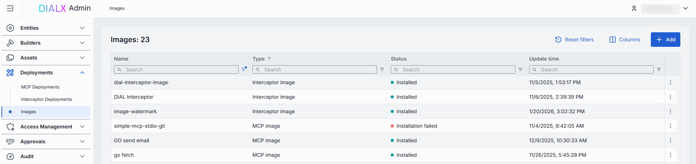
Task: Go to MCP Deployments page
Action: [40, 87]
